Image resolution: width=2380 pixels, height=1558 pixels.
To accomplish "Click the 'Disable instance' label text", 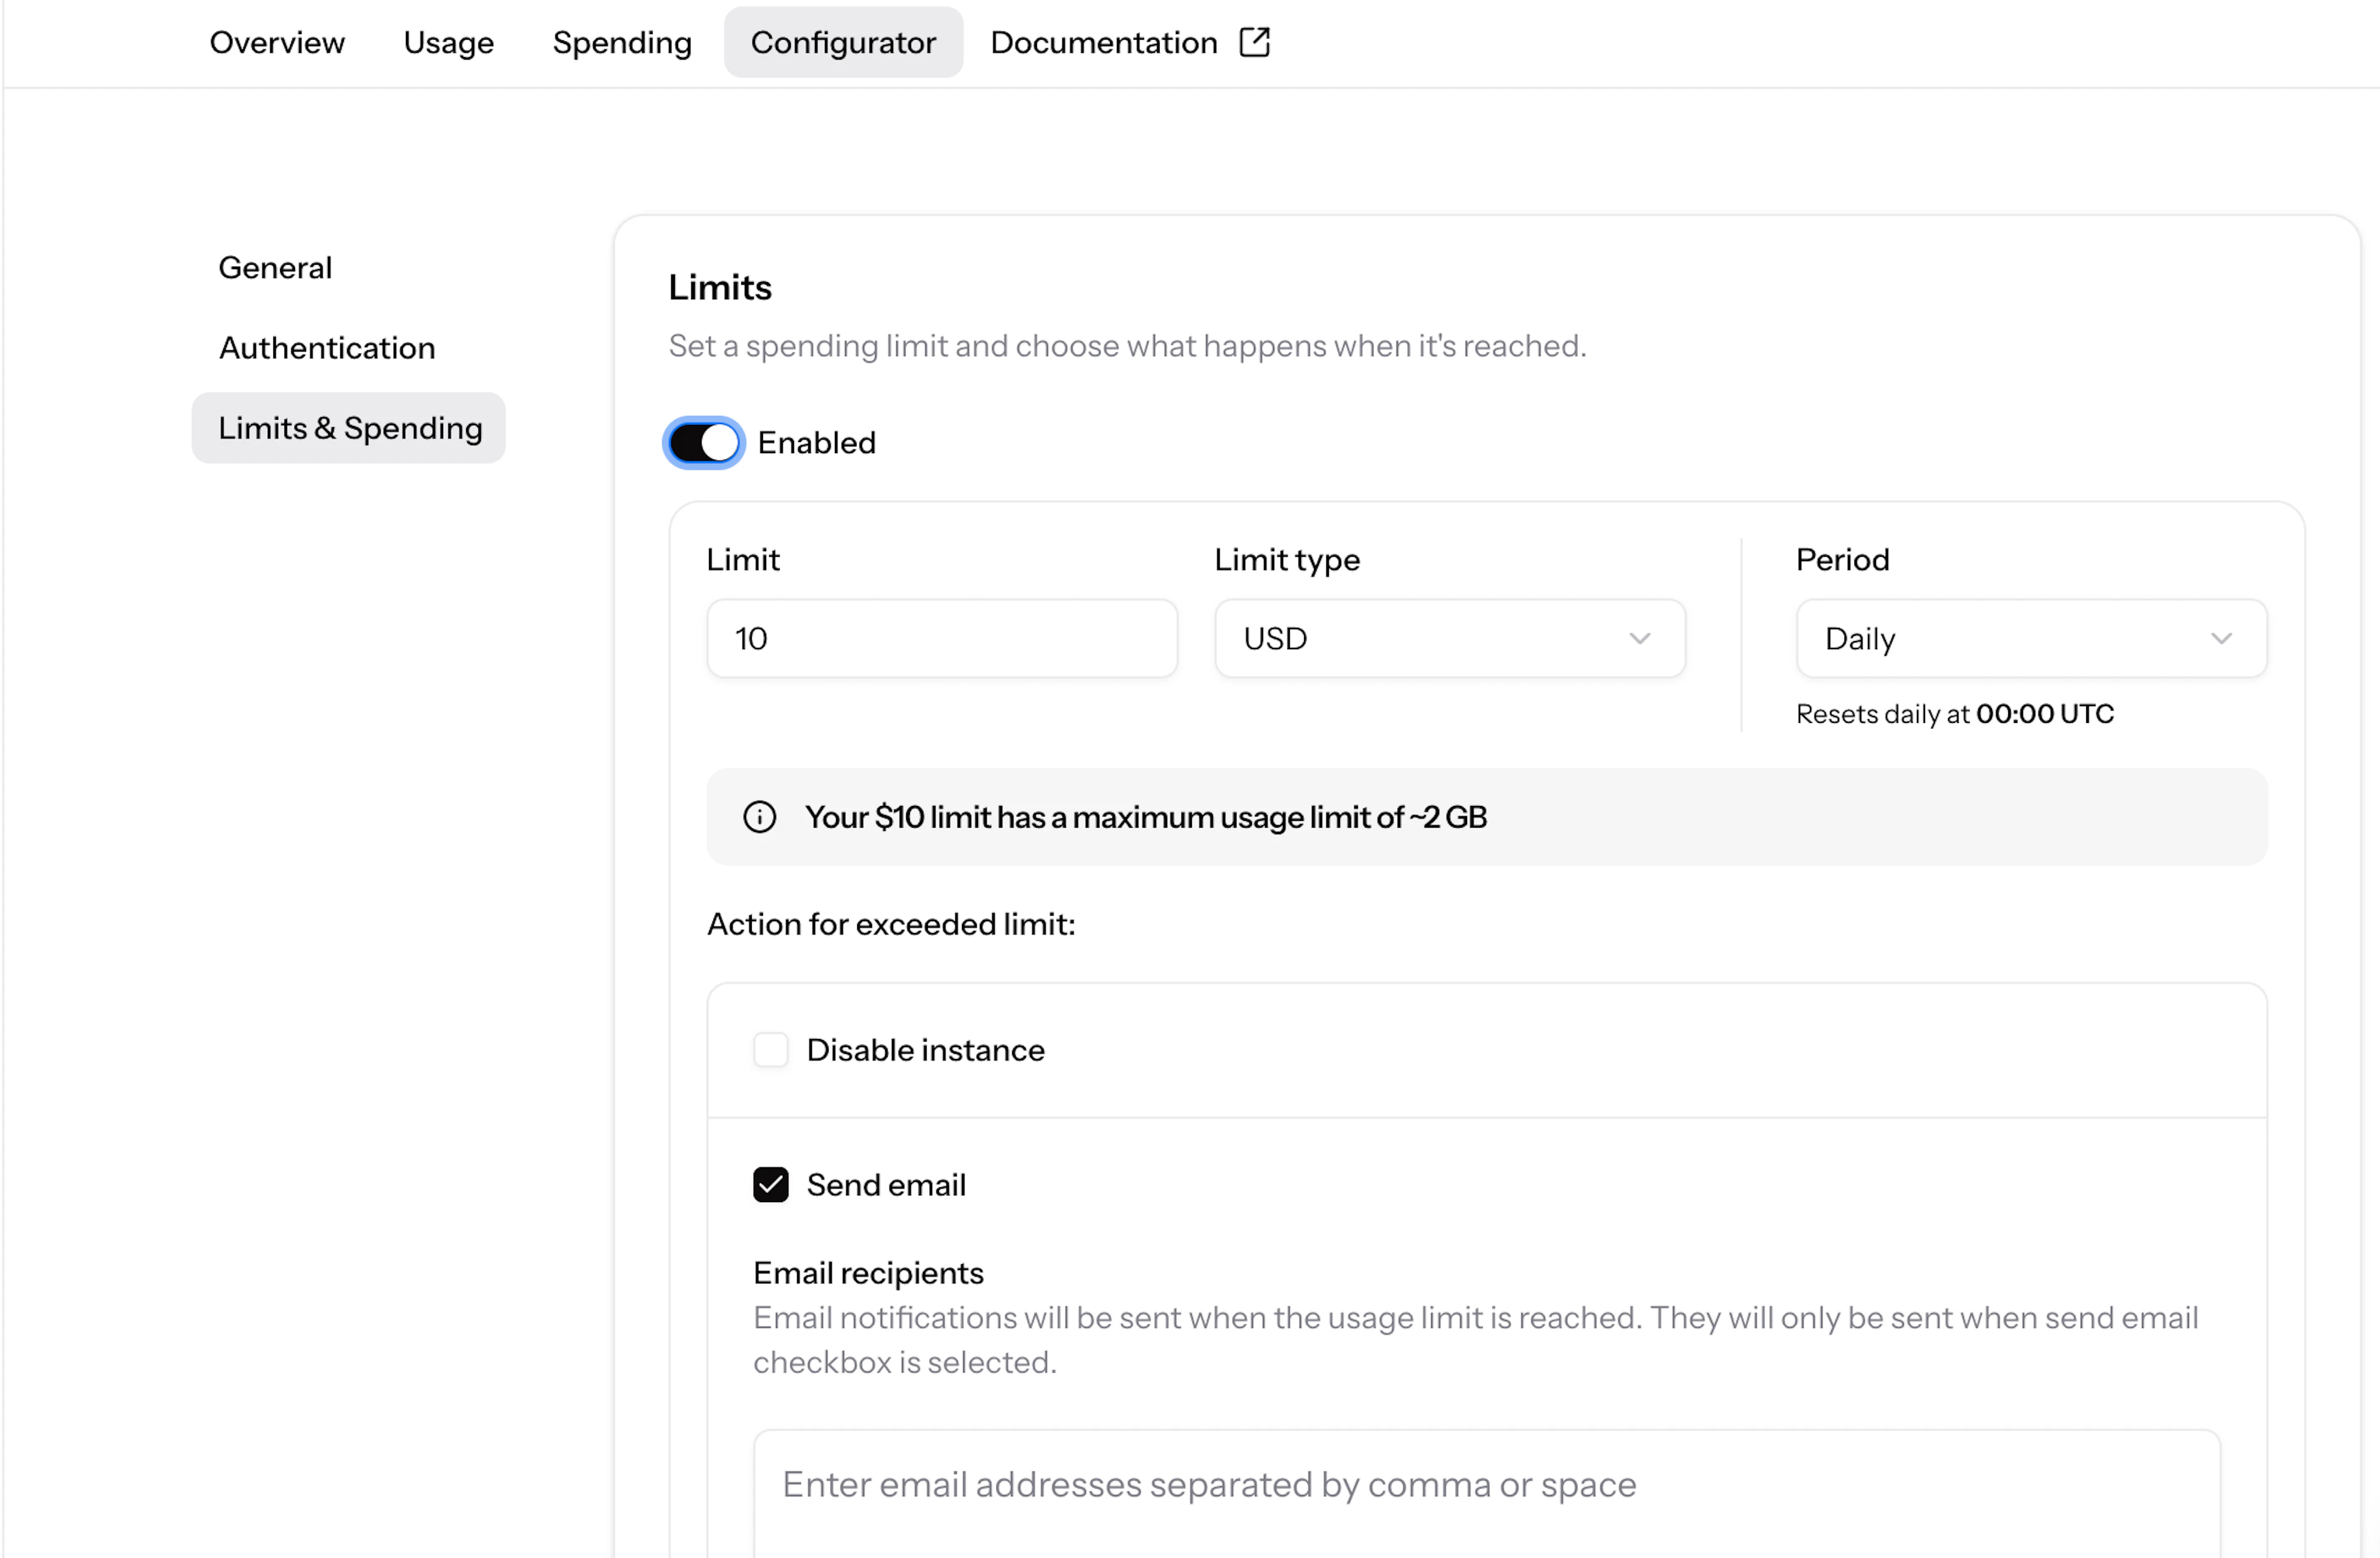I will pos(925,1050).
